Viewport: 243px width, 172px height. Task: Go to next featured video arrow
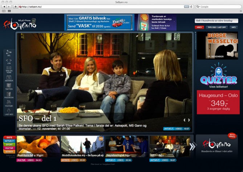pos(189,120)
